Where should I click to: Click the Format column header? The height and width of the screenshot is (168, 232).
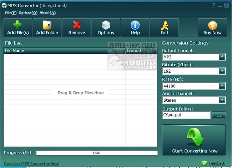pyautogui.click(x=141, y=51)
